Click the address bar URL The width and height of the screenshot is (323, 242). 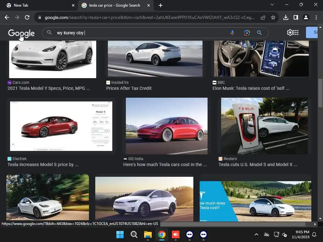[x=150, y=18]
